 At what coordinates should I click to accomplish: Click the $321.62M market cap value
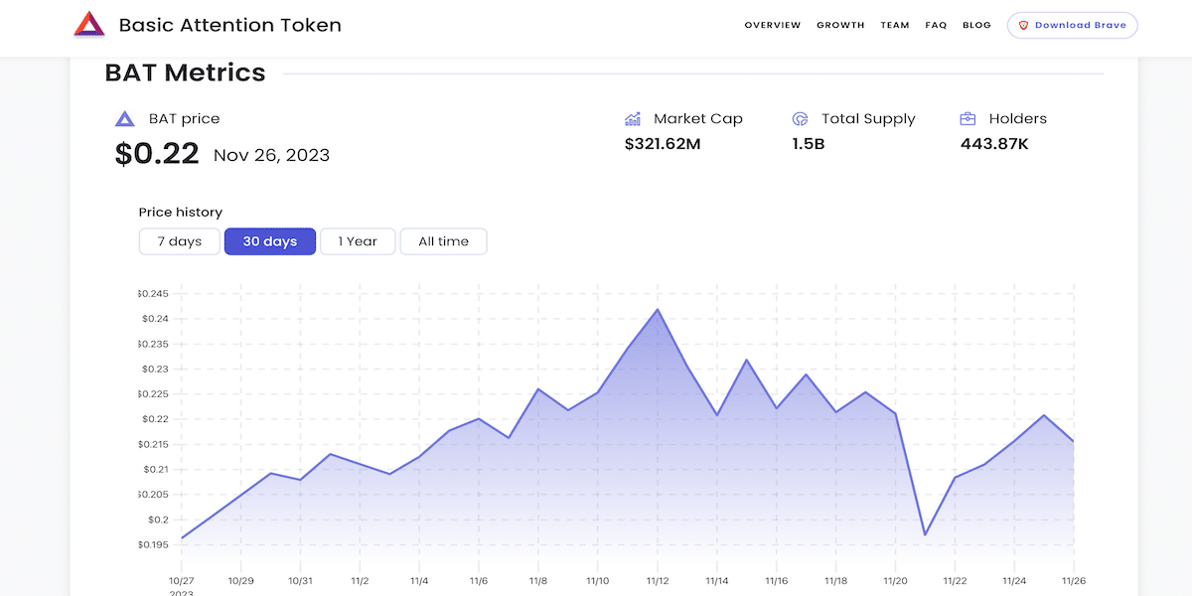pyautogui.click(x=663, y=144)
